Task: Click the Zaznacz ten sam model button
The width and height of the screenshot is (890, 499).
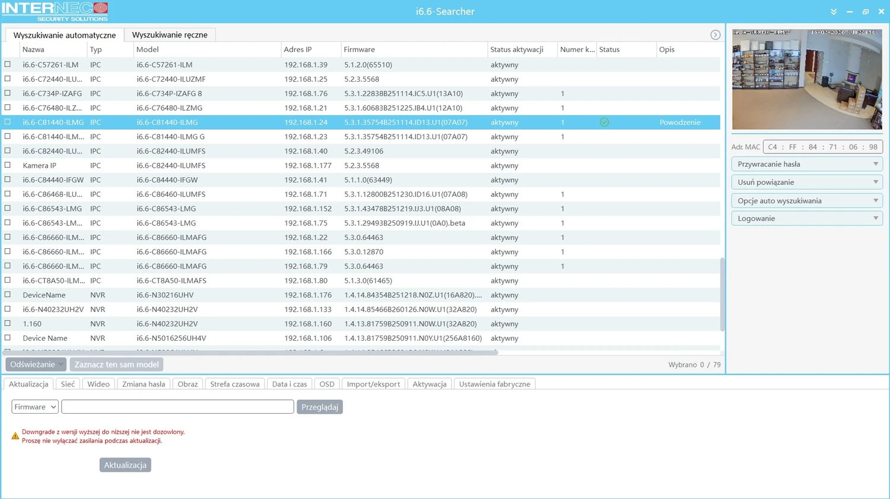Action: click(116, 364)
